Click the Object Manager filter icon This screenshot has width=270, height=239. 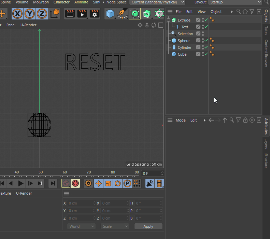252,12
